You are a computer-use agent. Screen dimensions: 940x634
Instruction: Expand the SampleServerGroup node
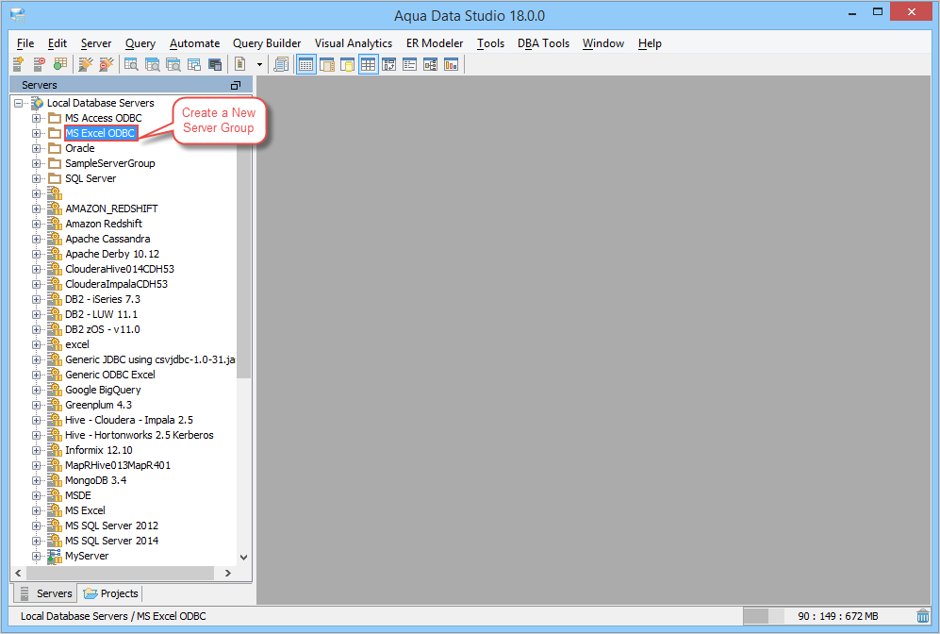point(37,164)
